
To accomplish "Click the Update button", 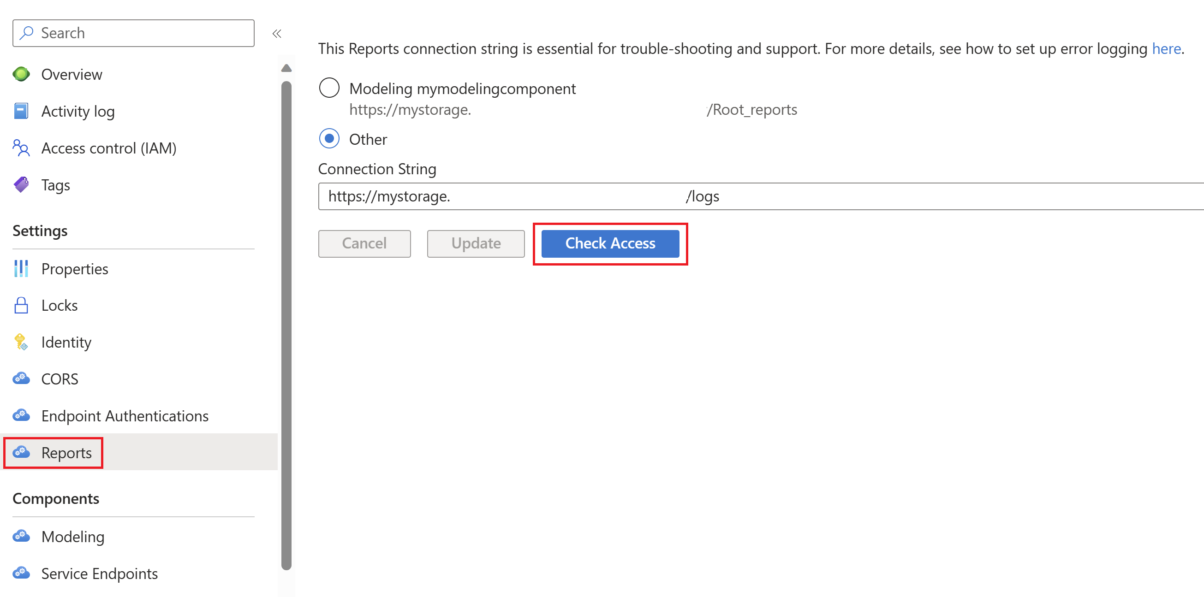I will click(476, 242).
